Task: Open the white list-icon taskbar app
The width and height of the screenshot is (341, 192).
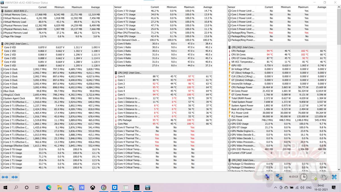Action: tap(126, 188)
